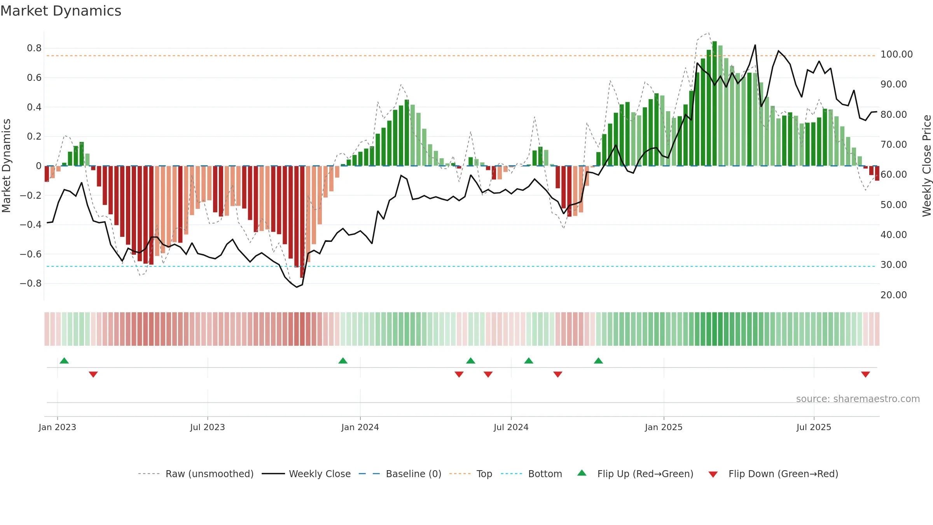
Task: Click the 0.8 Market Dynamics axis label
Action: [34, 48]
